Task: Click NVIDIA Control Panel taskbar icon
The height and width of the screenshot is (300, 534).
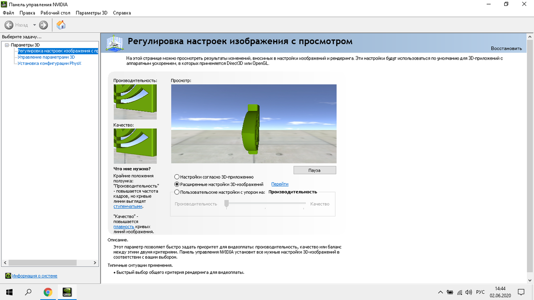Action: 67,292
